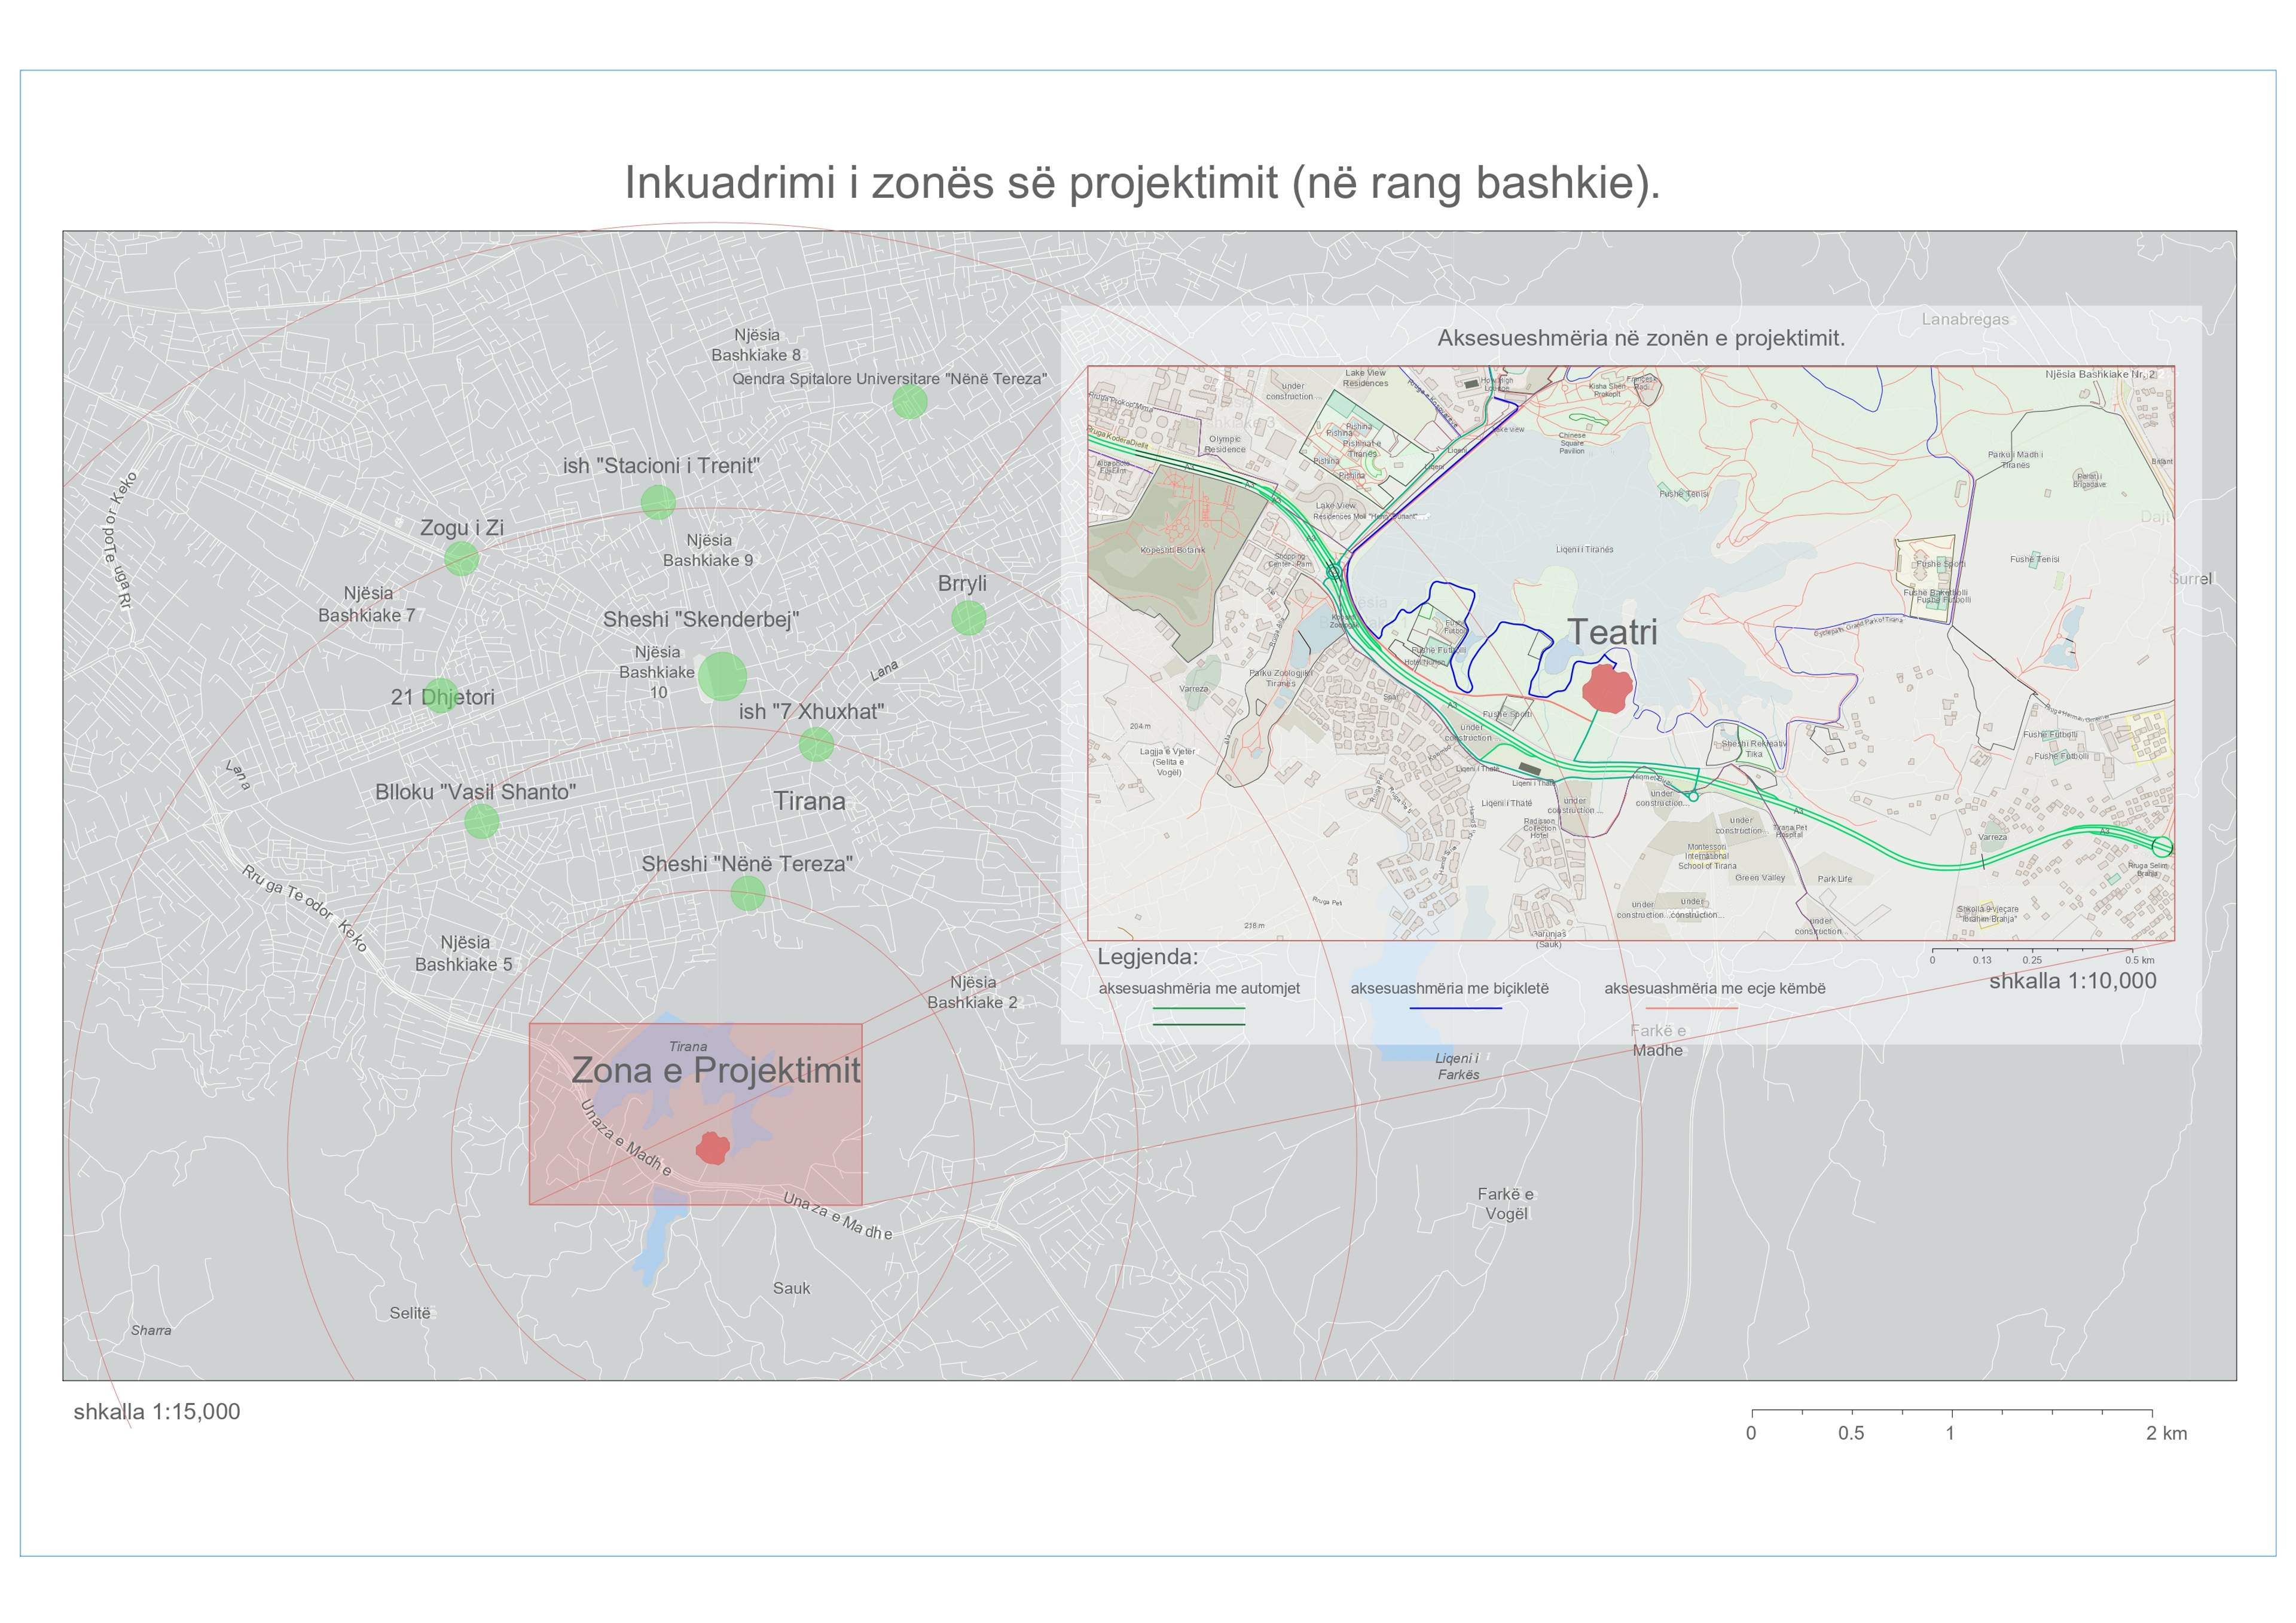Click the map title "Inkuadrimi i zonës së projektimit"

click(x=1142, y=183)
